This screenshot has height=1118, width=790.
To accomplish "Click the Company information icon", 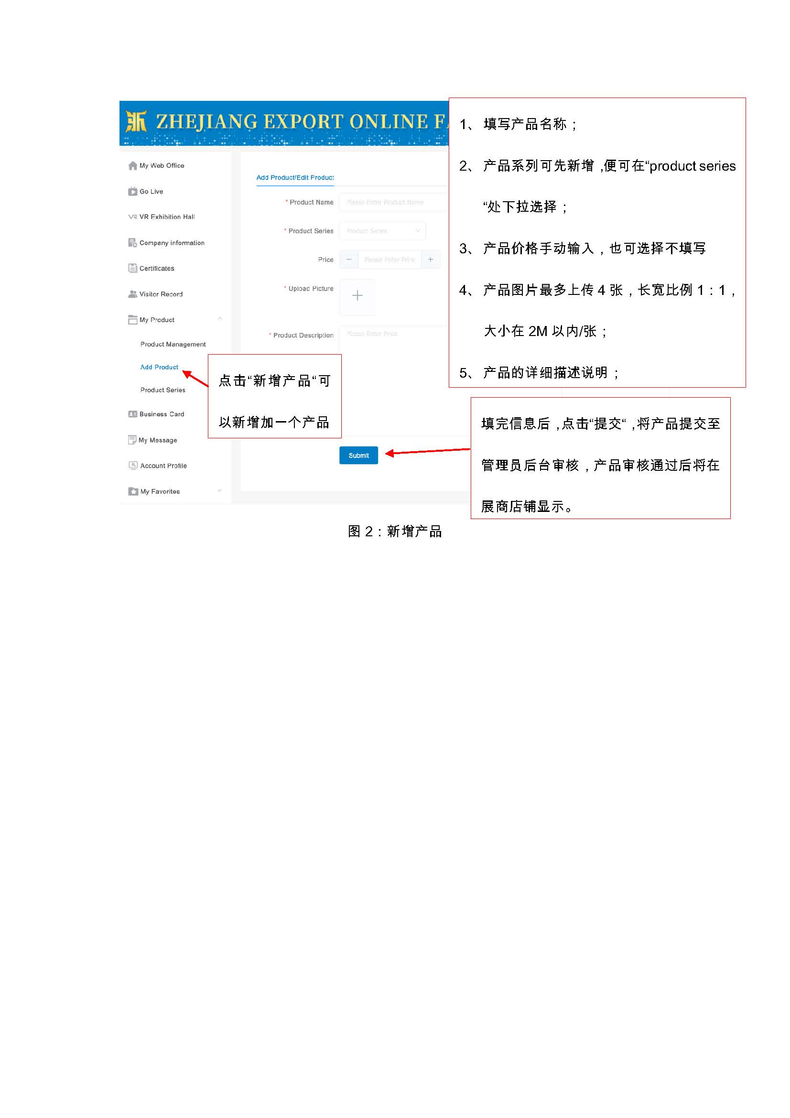I will point(132,242).
